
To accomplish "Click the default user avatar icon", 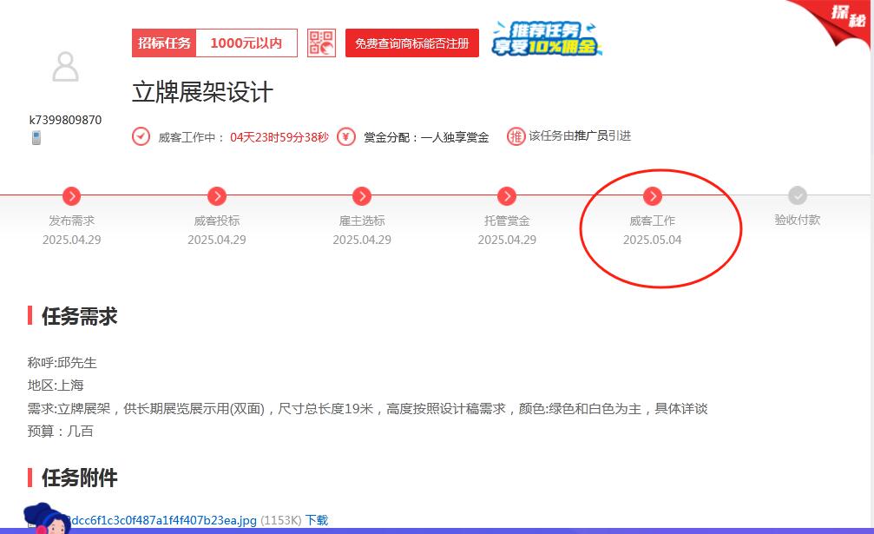I will (x=65, y=67).
